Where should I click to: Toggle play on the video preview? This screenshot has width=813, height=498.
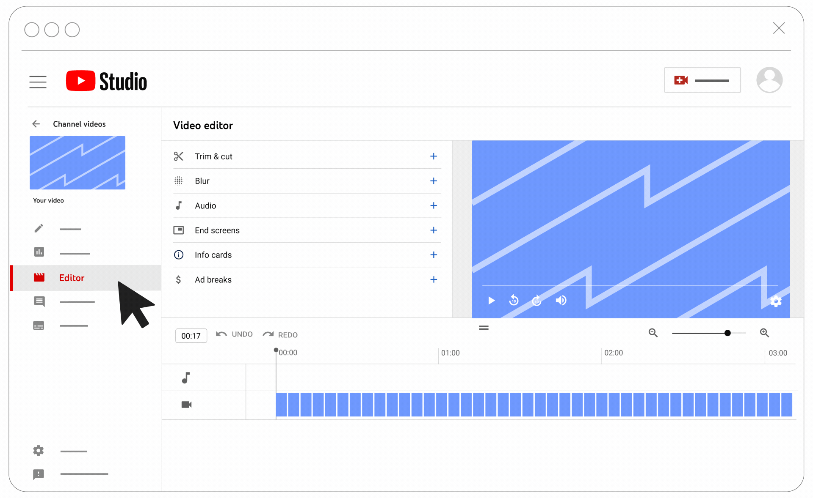(491, 300)
